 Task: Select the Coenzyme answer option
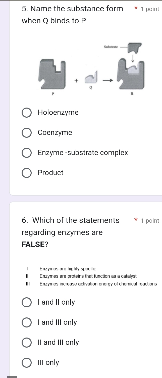(x=27, y=133)
